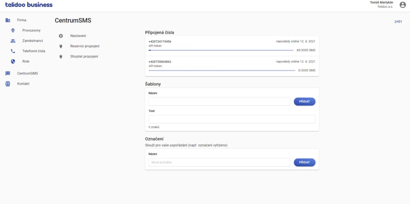The width and height of the screenshot is (410, 204).
Task: Click the Šablony heading
Action: pyautogui.click(x=153, y=84)
